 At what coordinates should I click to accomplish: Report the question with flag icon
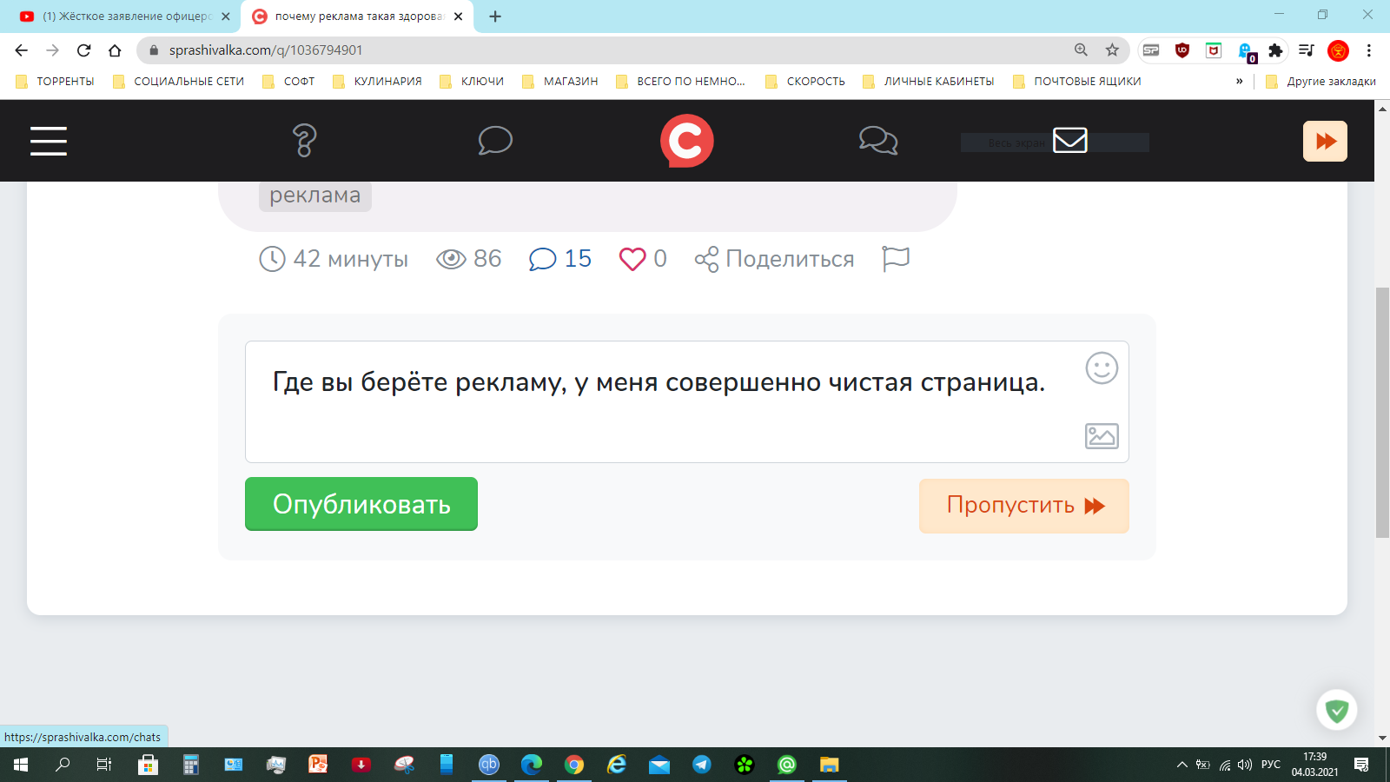896,259
